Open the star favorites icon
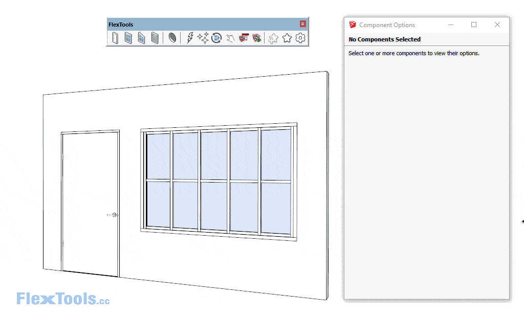 tap(287, 38)
